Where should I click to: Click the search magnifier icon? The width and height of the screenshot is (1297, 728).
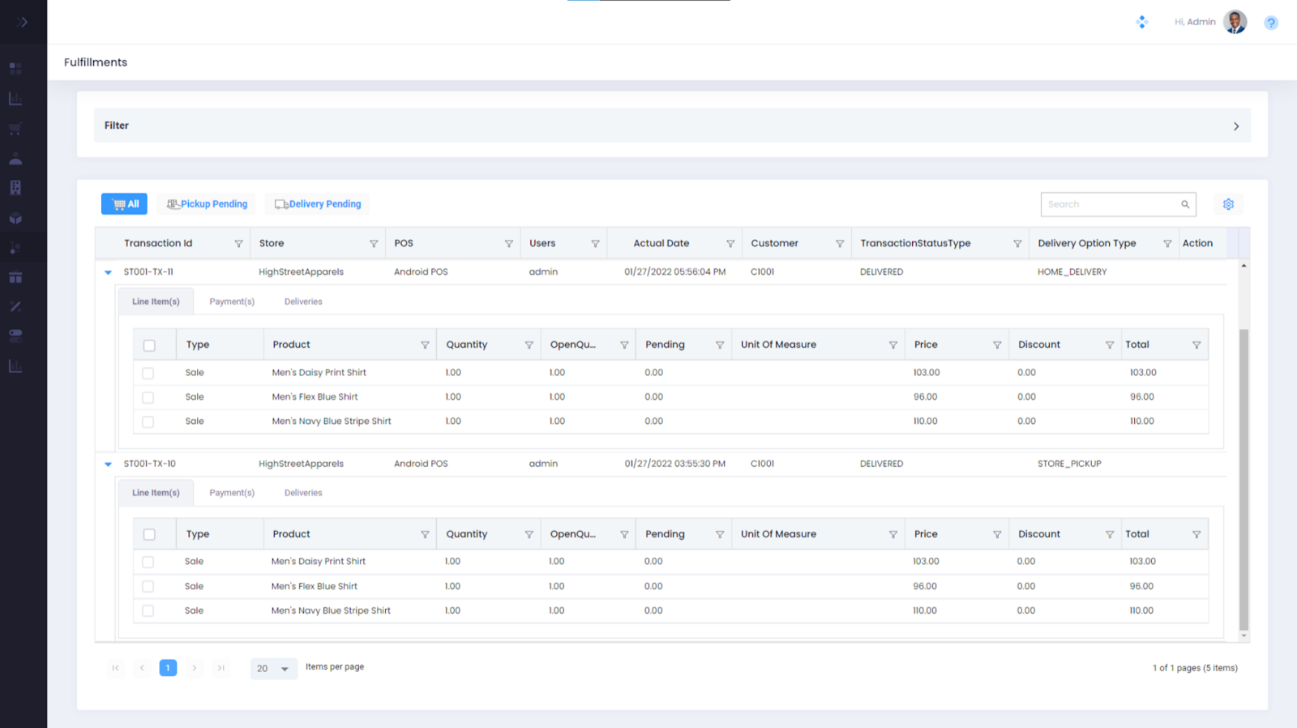tap(1185, 204)
